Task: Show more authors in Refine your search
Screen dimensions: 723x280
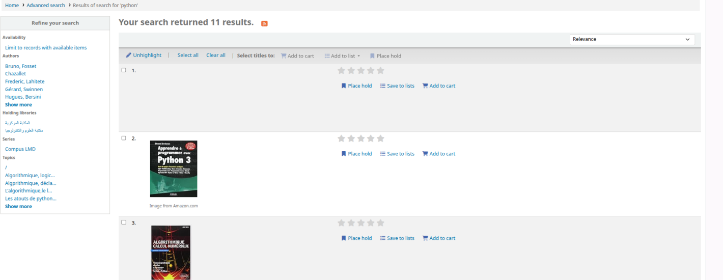Action: tap(18, 105)
